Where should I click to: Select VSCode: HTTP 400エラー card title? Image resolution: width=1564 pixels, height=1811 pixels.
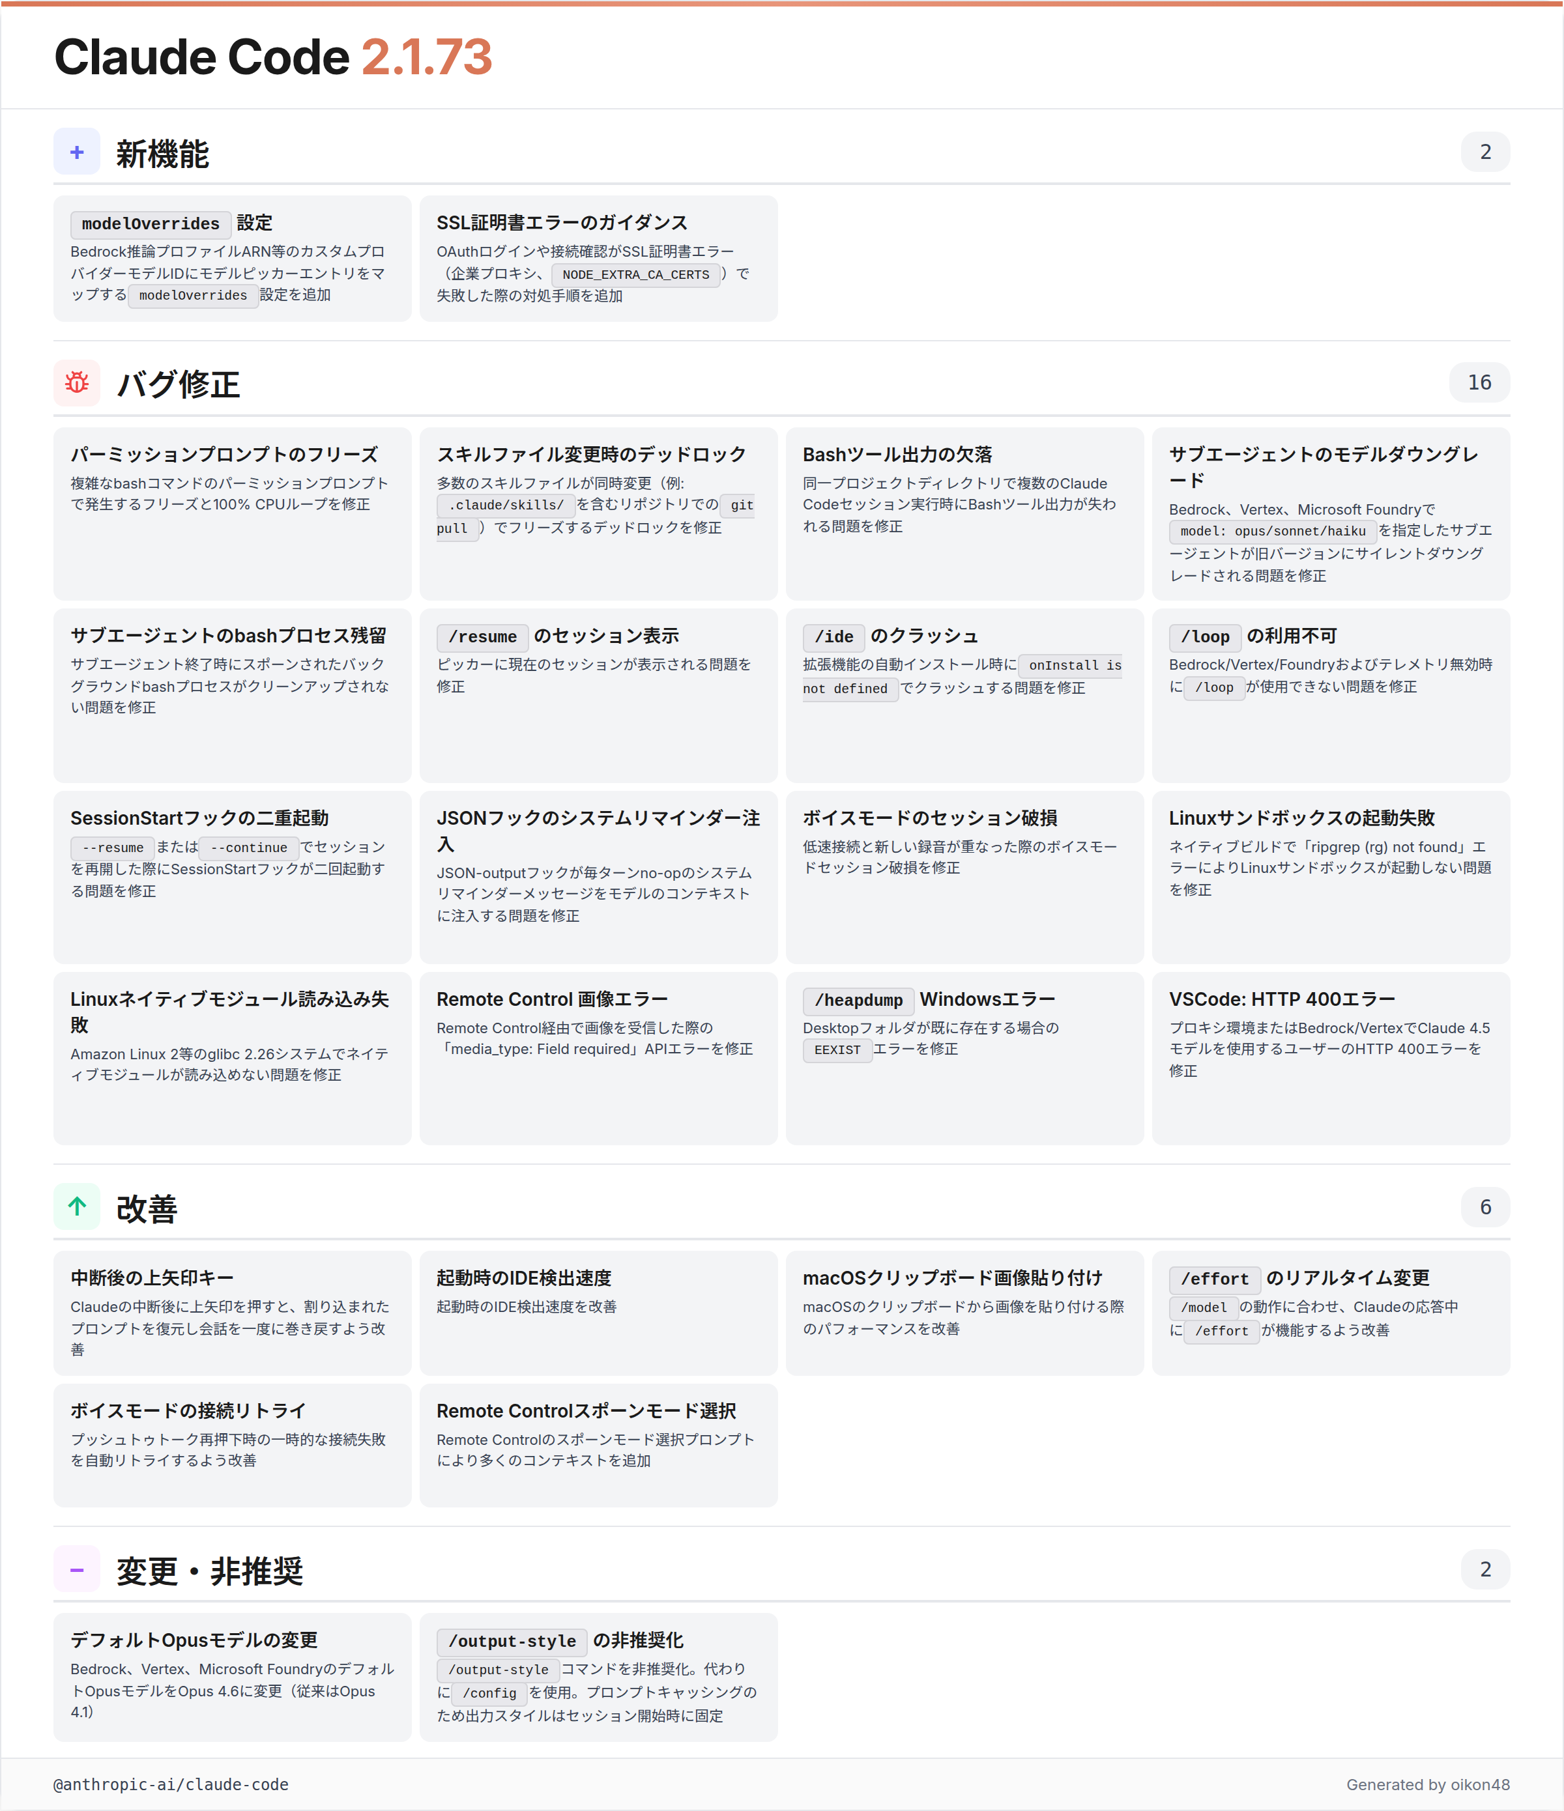(1282, 999)
